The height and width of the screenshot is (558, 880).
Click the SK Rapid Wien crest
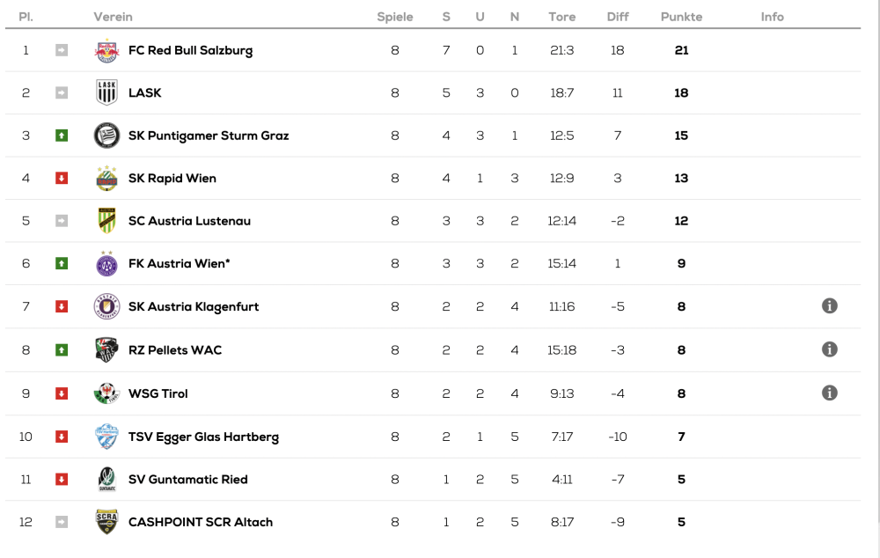[x=106, y=178]
